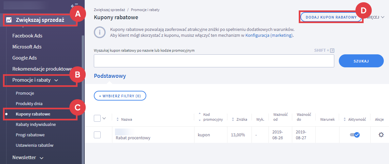The height and width of the screenshot is (164, 389).
Task: Sort by Zniżka column arrows icon
Action: pos(233,119)
